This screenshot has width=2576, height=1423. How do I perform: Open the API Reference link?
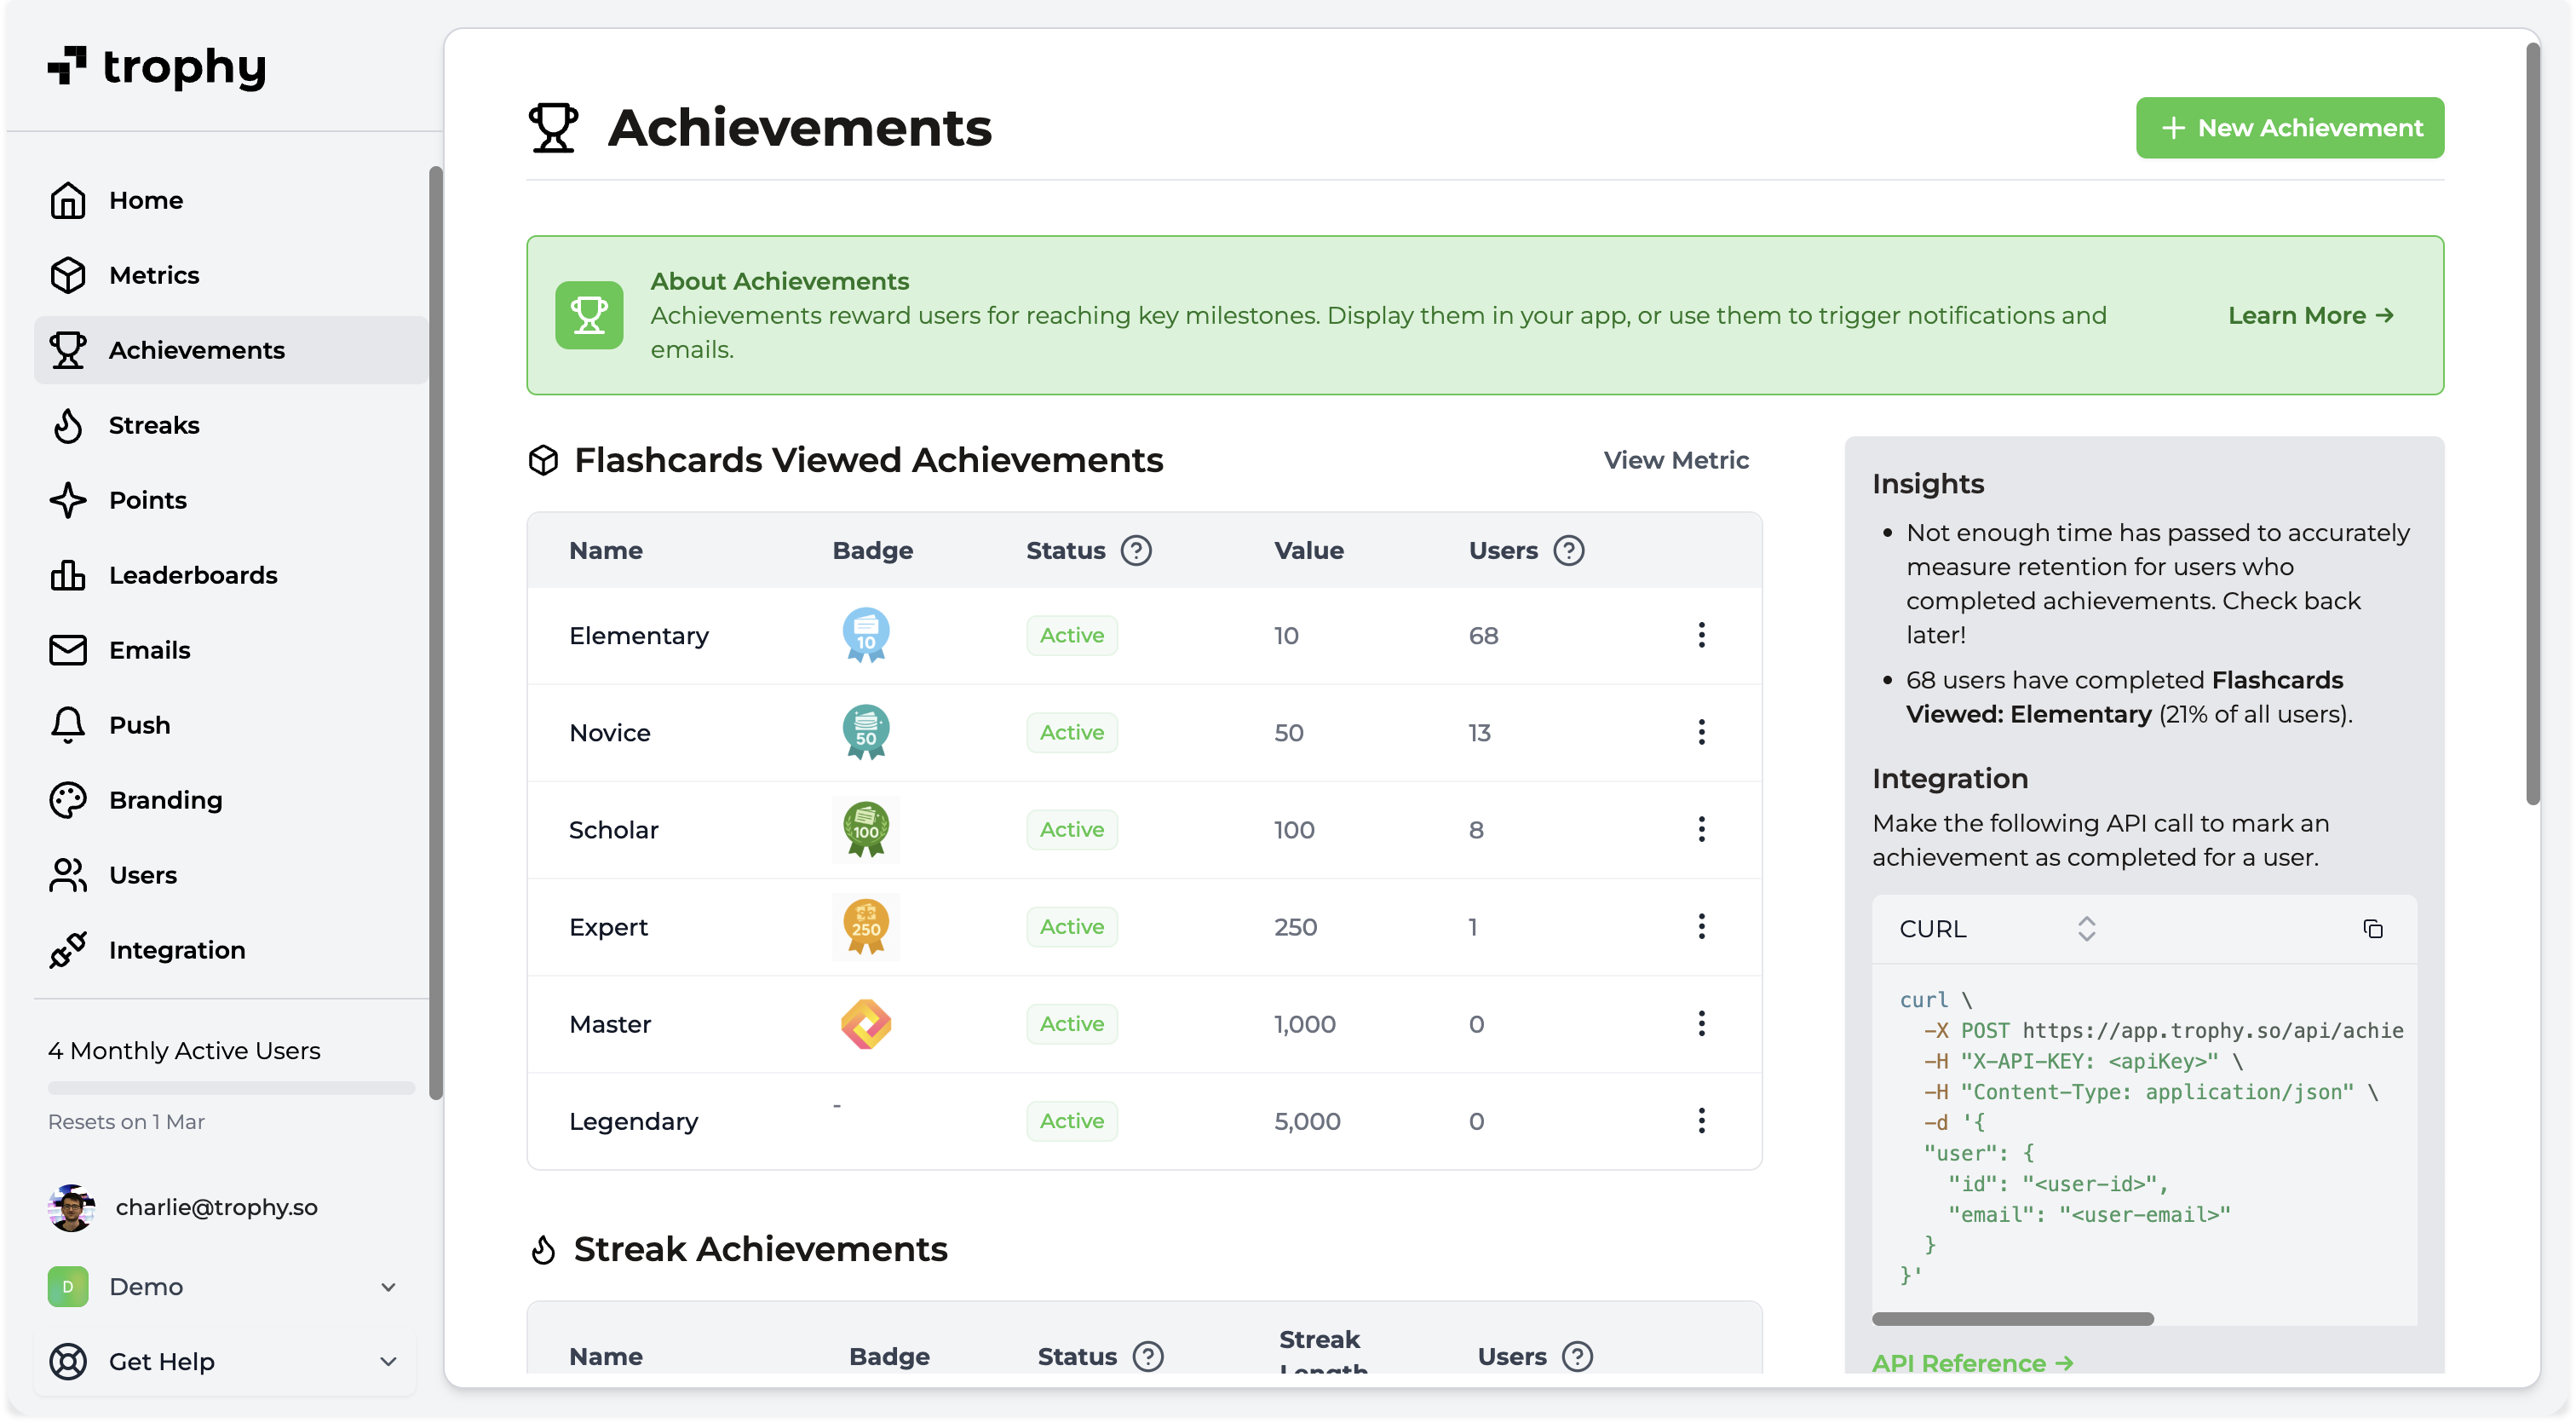tap(1971, 1362)
